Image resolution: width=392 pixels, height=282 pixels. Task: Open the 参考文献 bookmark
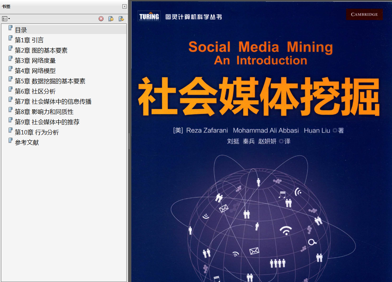pyautogui.click(x=27, y=143)
